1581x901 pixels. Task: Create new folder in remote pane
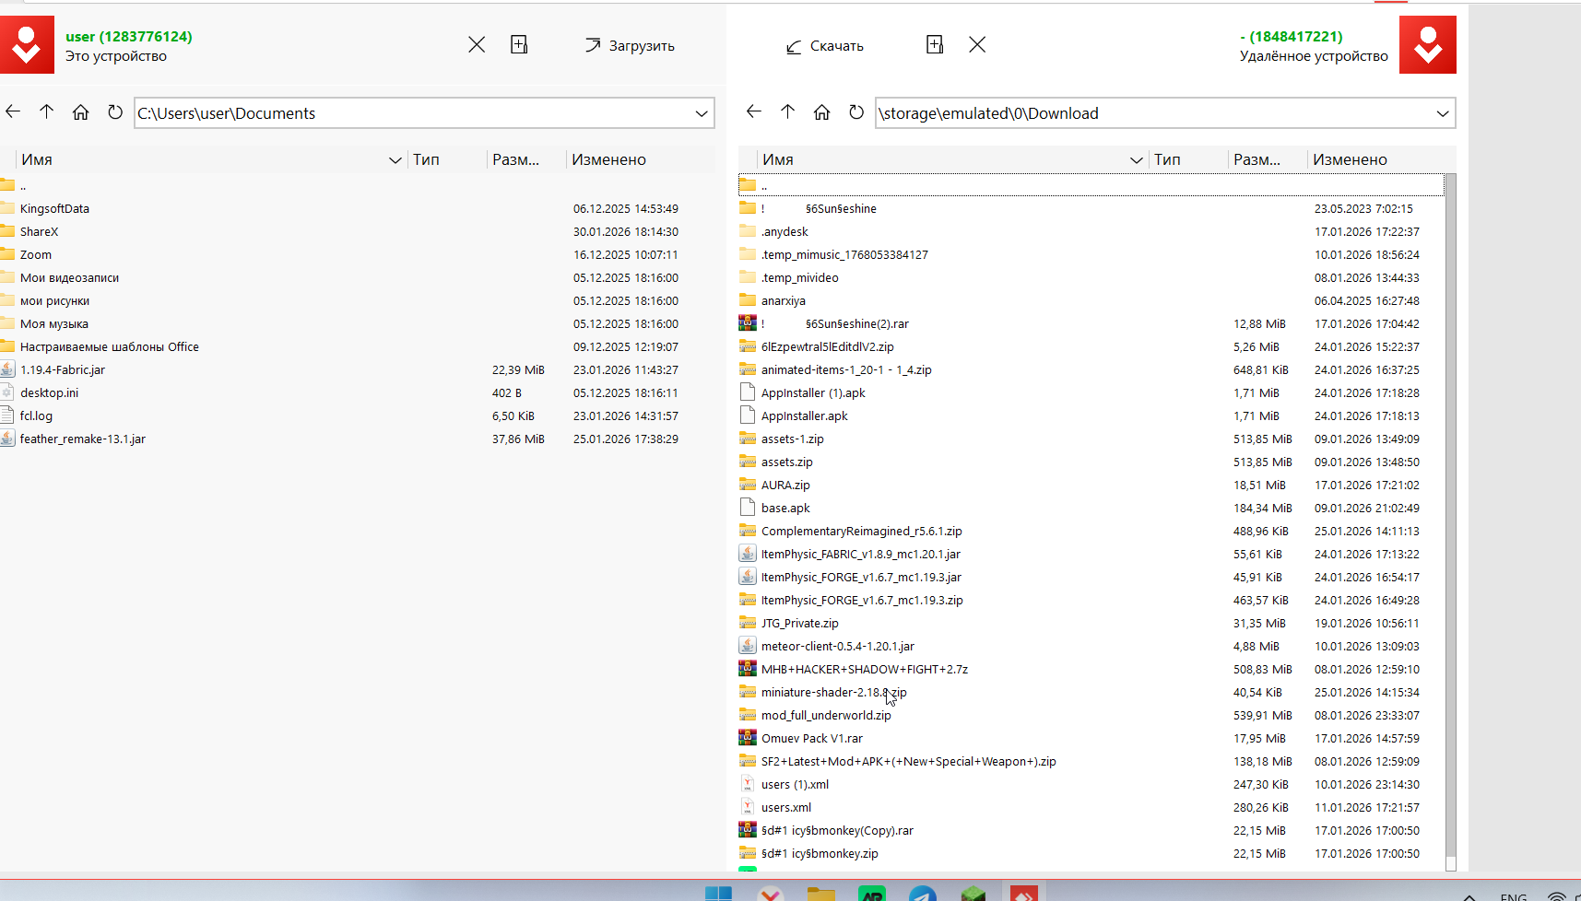(x=935, y=45)
